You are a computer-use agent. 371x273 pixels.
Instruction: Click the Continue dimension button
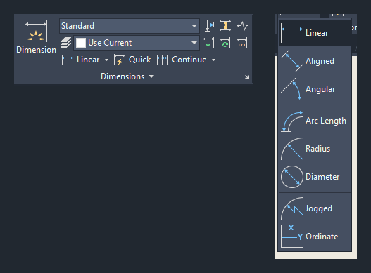[x=182, y=60]
